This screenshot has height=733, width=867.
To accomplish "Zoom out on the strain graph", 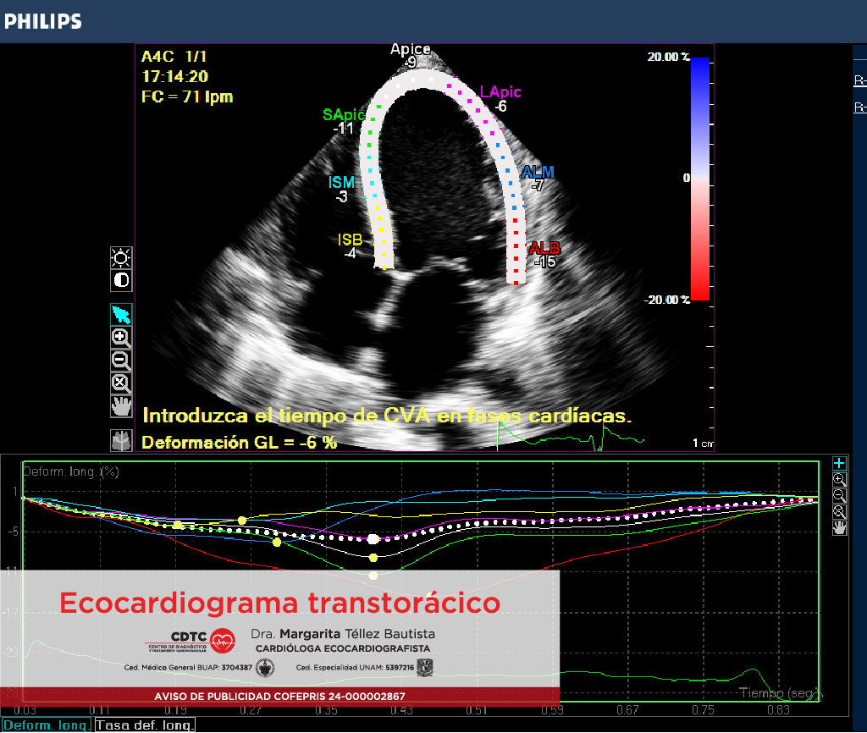I will (x=839, y=495).
